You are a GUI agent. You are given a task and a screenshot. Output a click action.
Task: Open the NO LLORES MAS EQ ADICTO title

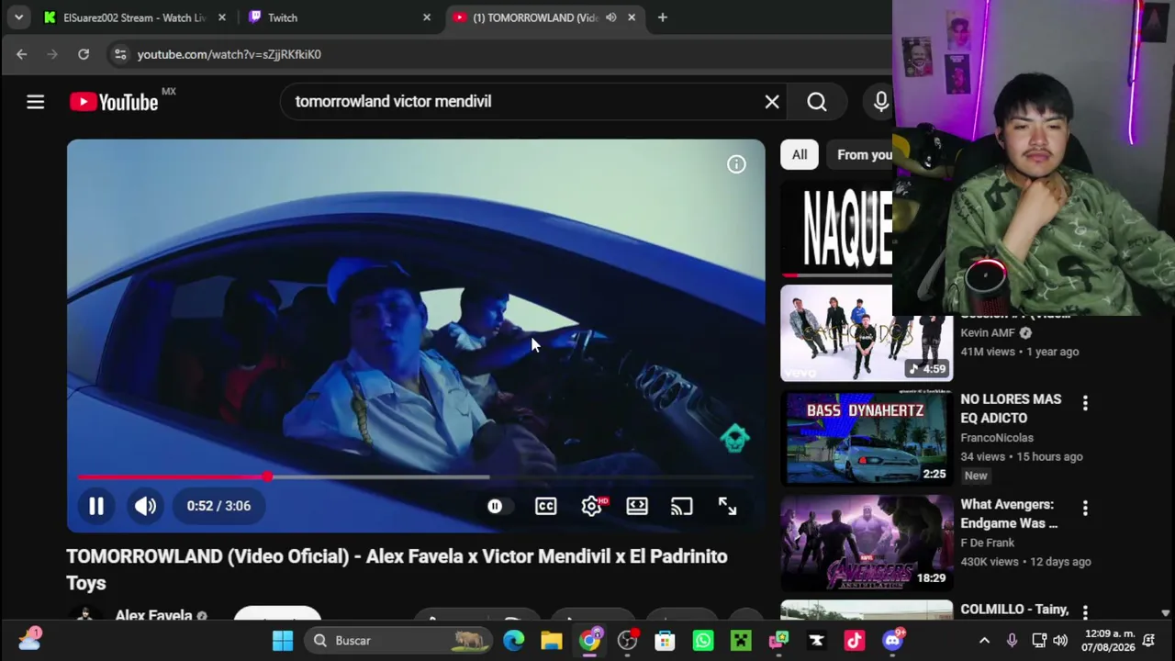pos(1011,409)
